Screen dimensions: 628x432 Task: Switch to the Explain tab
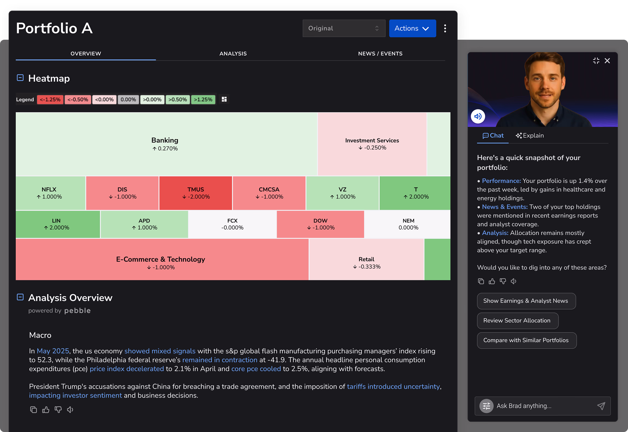530,135
